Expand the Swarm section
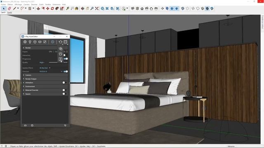This screenshot has height=148, width=264. point(24,94)
